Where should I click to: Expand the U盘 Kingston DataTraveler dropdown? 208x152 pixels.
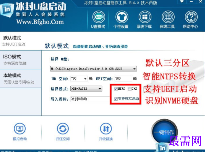[x=94, y=69]
